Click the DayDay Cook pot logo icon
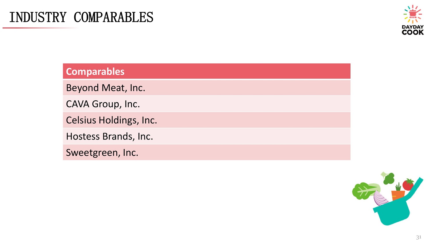This screenshot has width=432, height=243. (x=413, y=14)
